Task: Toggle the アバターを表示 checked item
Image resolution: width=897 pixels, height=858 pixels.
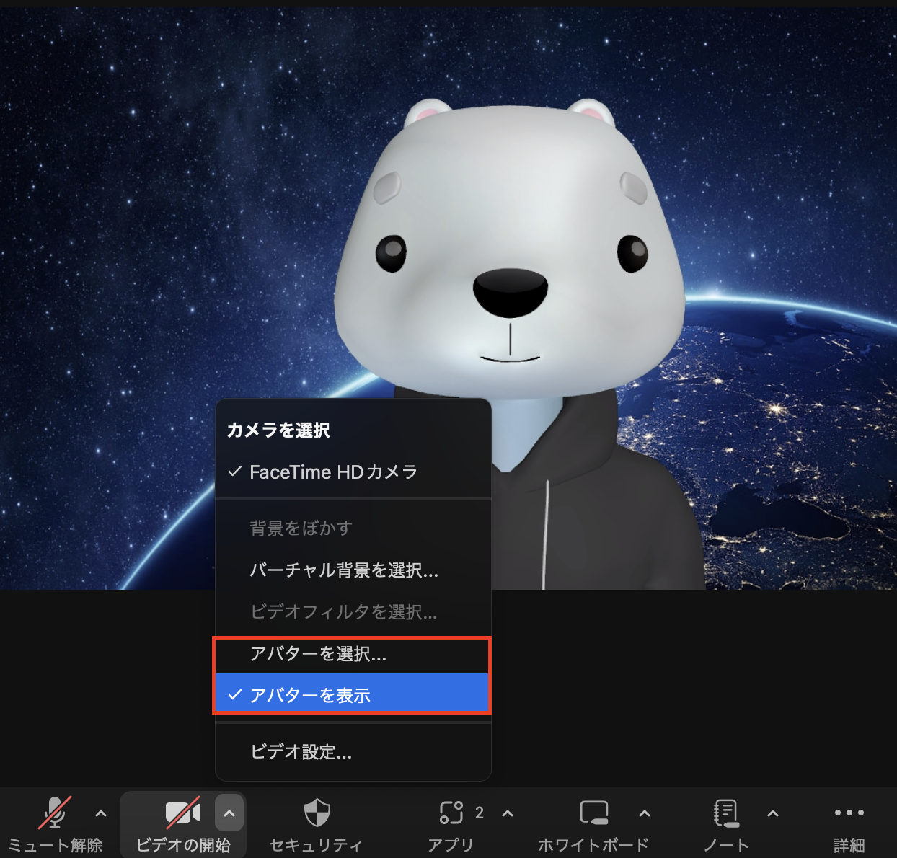Action: click(353, 695)
